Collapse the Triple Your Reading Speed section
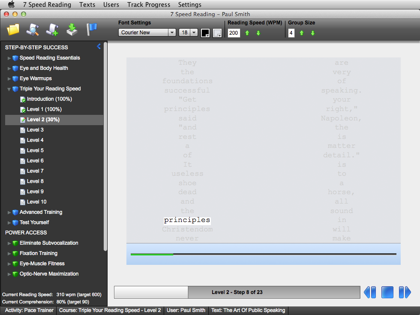420x315 pixels. [9, 89]
